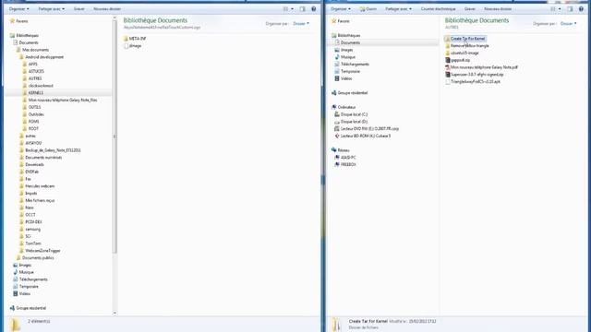Click Graver in right window toolbar
Screen dimensions: 591x332
pos(470,8)
